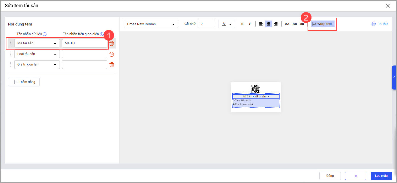Click info icon beside Tên nhãn dữ liệu
The image size is (397, 183).
[x=45, y=34]
